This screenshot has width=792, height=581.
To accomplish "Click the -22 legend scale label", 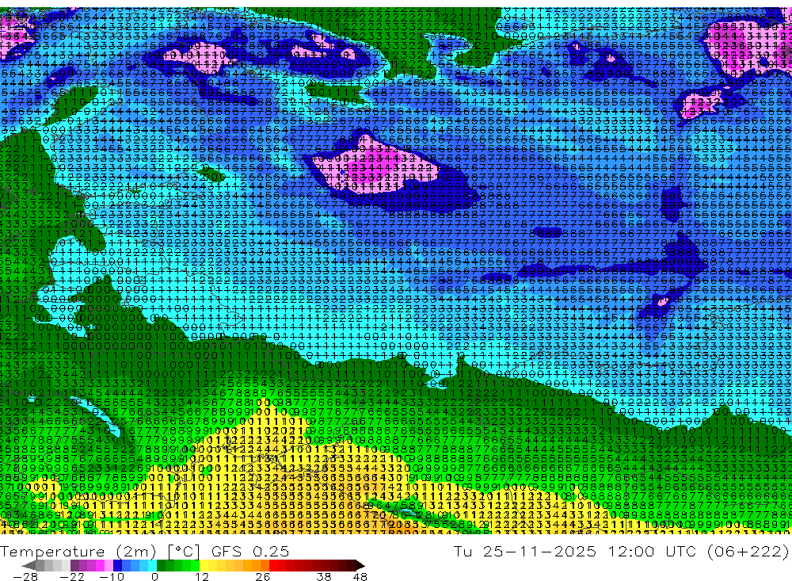I will (x=72, y=576).
